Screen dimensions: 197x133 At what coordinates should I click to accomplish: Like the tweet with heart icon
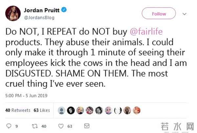(x=61, y=125)
